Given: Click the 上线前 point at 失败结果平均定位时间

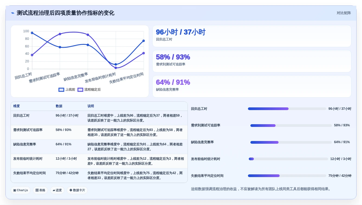Looking at the screenshot, I should pyautogui.click(x=144, y=41).
